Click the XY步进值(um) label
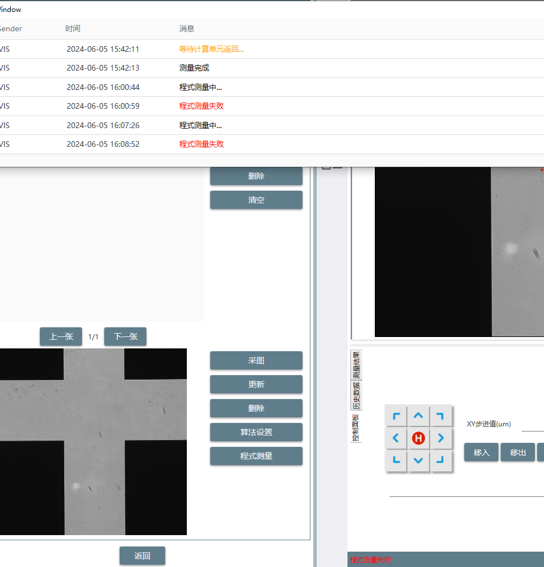 point(489,424)
